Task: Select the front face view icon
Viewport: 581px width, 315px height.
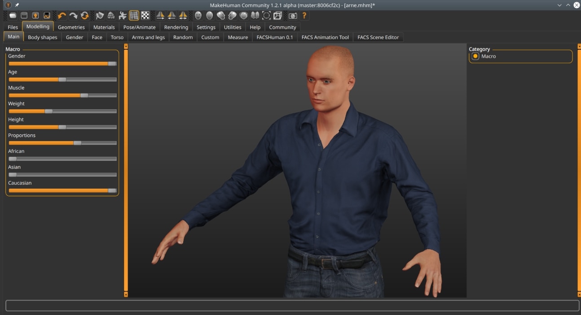Action: tap(198, 16)
